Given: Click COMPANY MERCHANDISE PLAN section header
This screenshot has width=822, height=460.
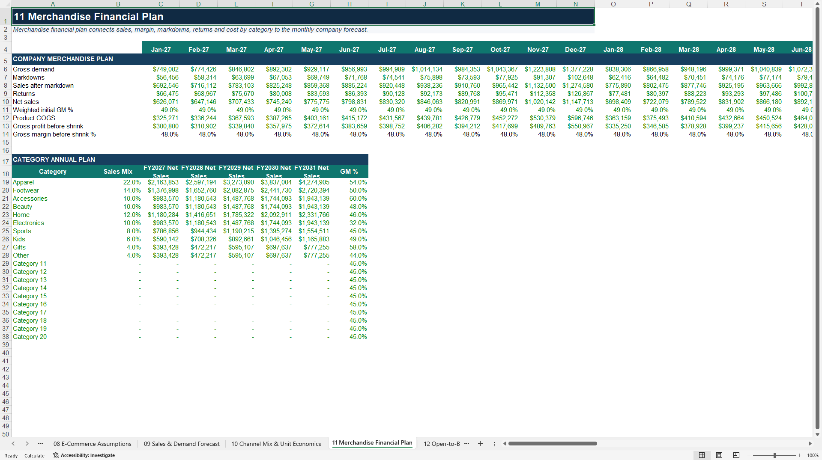Looking at the screenshot, I should (x=63, y=59).
